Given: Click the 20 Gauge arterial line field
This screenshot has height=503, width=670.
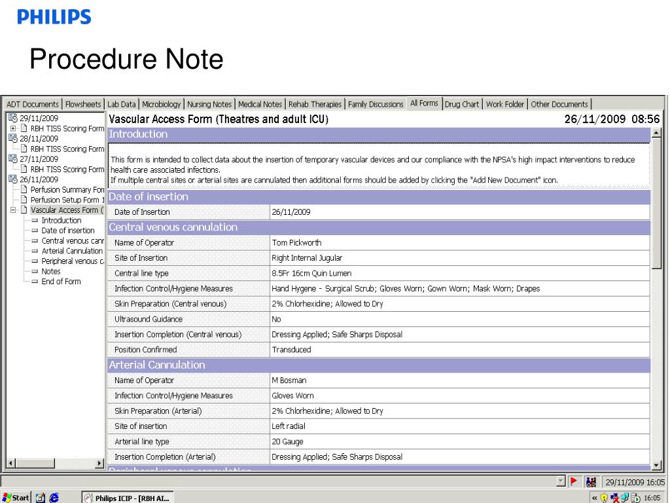Looking at the screenshot, I should point(460,442).
